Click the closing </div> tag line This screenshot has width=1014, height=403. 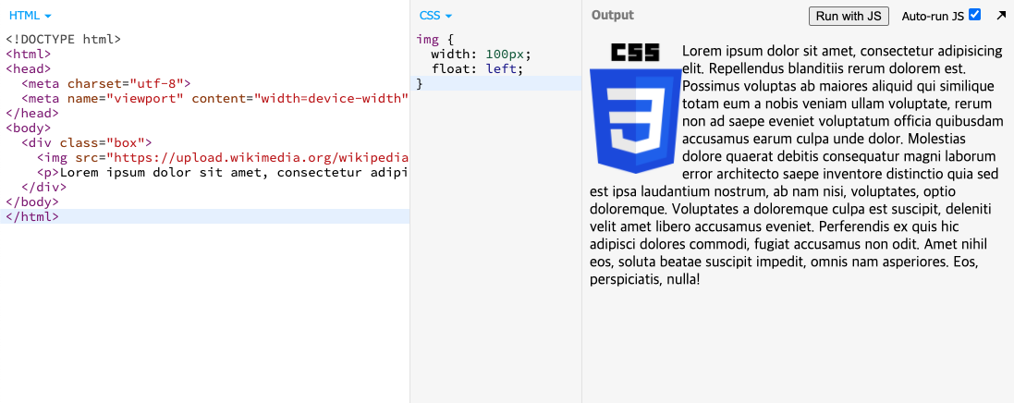[44, 188]
